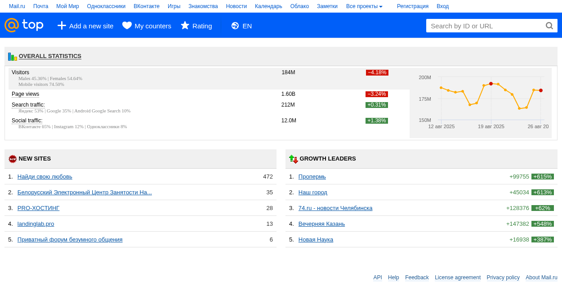562x300 pixels.
Task: Click the Social traffic label
Action: coord(27,121)
